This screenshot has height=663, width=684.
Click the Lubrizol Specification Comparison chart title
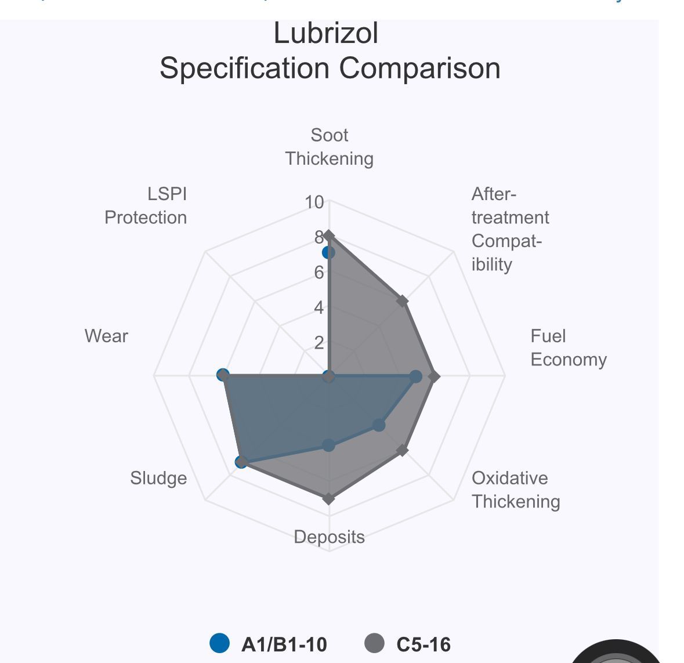[329, 50]
